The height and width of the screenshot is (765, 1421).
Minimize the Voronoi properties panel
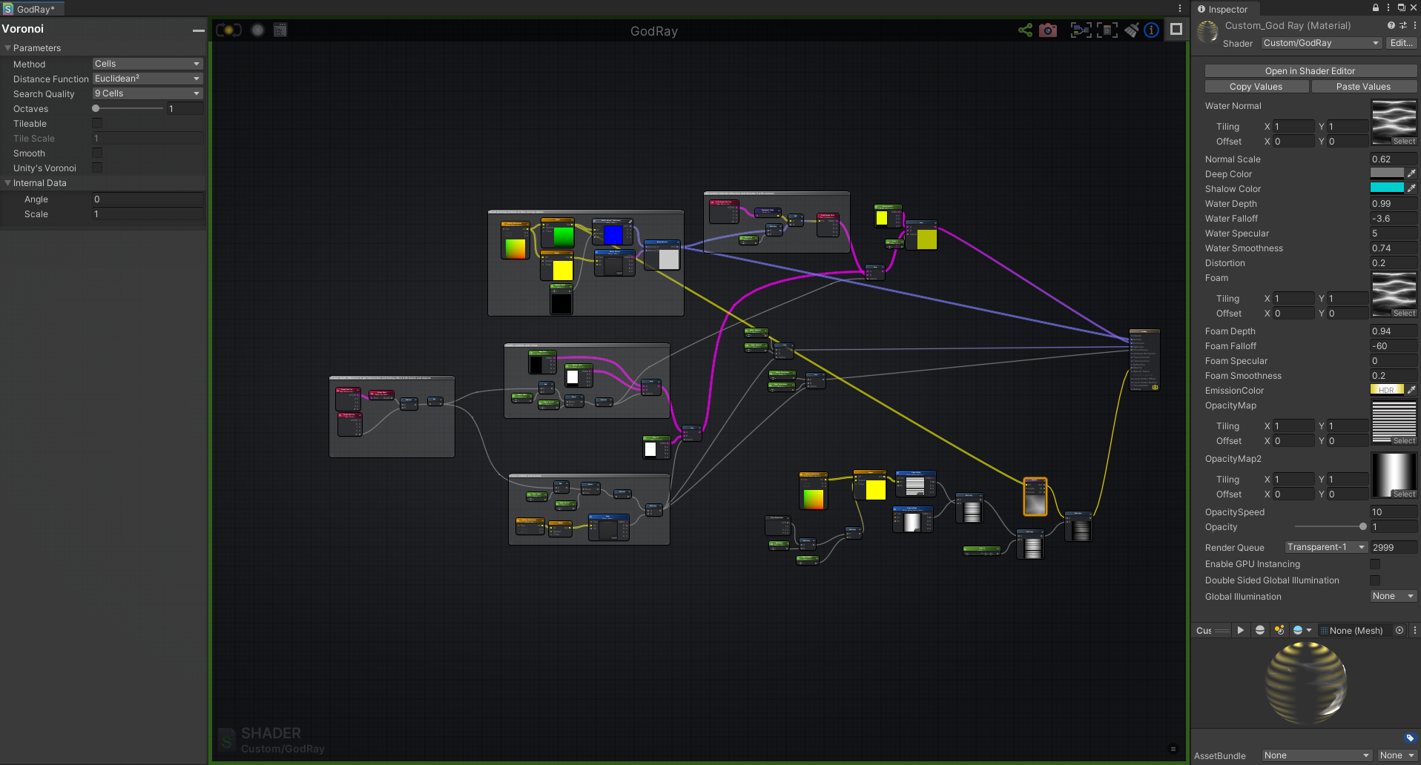[x=198, y=30]
